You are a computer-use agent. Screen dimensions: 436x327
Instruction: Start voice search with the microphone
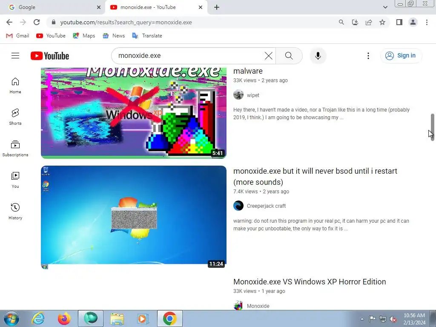pyautogui.click(x=318, y=56)
